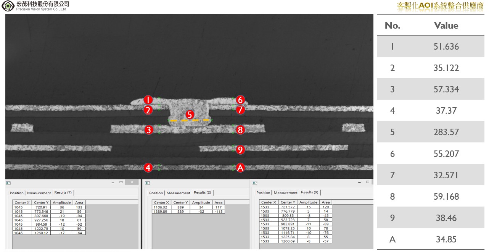Click Center Y header in Results (9) table
489x252 pixels.
pyautogui.click(x=288, y=202)
